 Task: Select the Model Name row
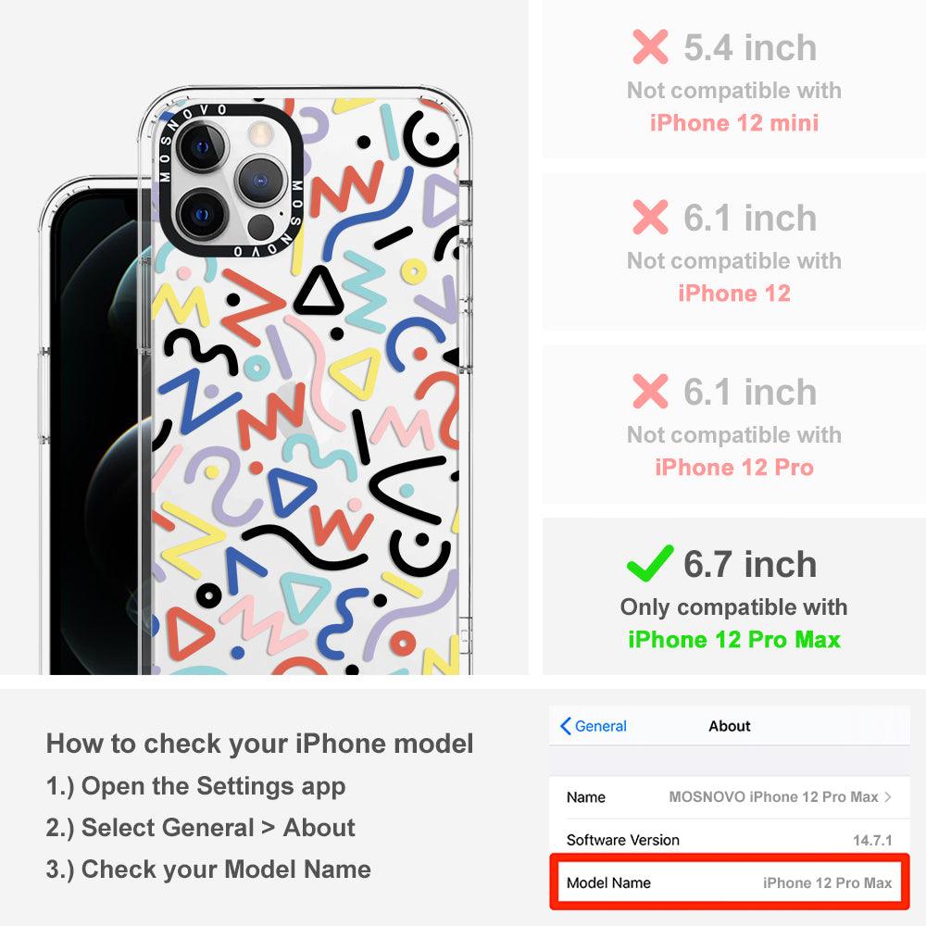point(730,882)
